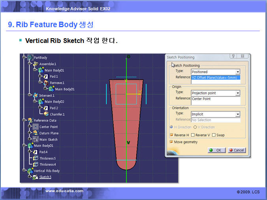Open the Orientation Type dropdown
The image size is (267, 200).
click(238, 114)
